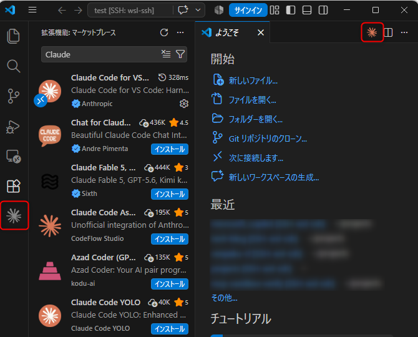Open the customize layout icon
This screenshot has width=418, height=337.
[275, 10]
